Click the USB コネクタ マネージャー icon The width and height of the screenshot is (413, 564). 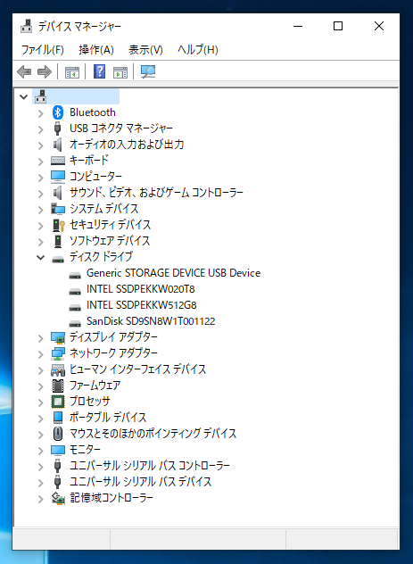tap(57, 129)
